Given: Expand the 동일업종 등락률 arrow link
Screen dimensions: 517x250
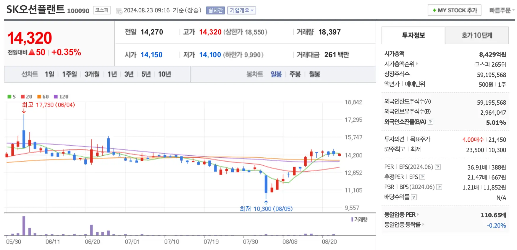Looking at the screenshot, I should [x=423, y=224].
